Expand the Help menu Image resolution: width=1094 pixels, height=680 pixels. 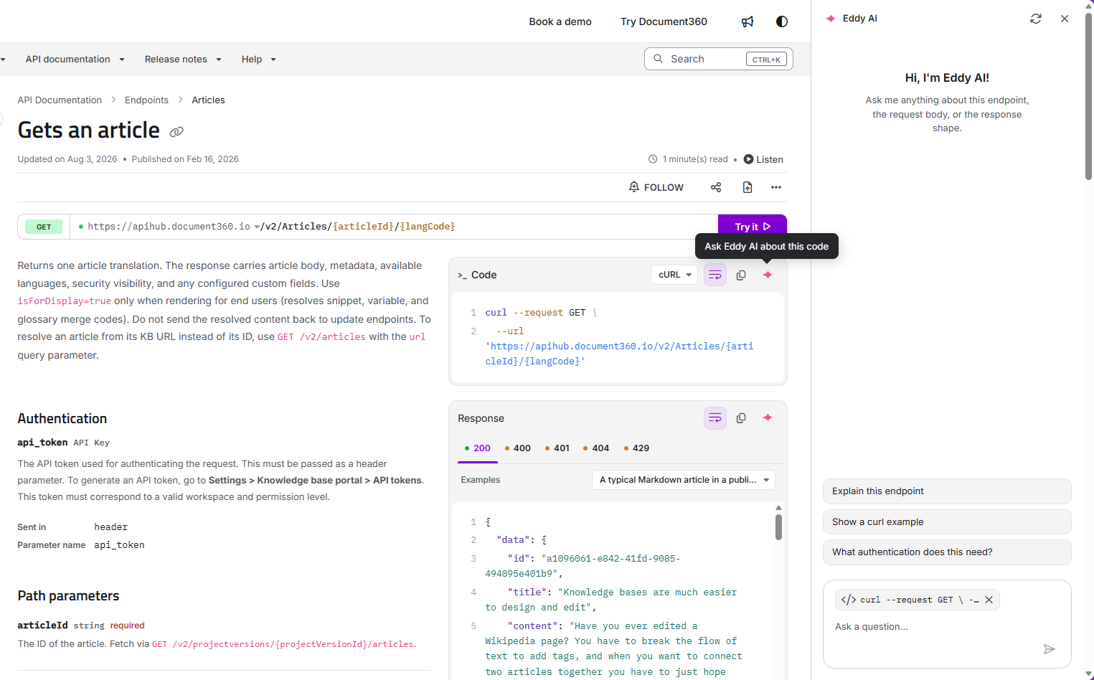click(x=258, y=60)
